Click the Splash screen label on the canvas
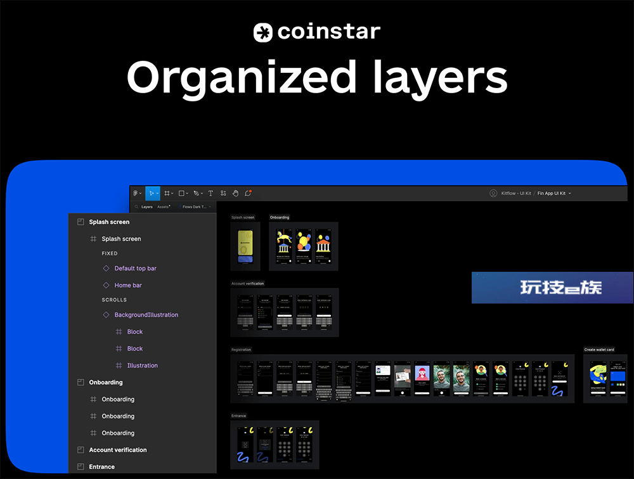The image size is (634, 479). coord(243,217)
